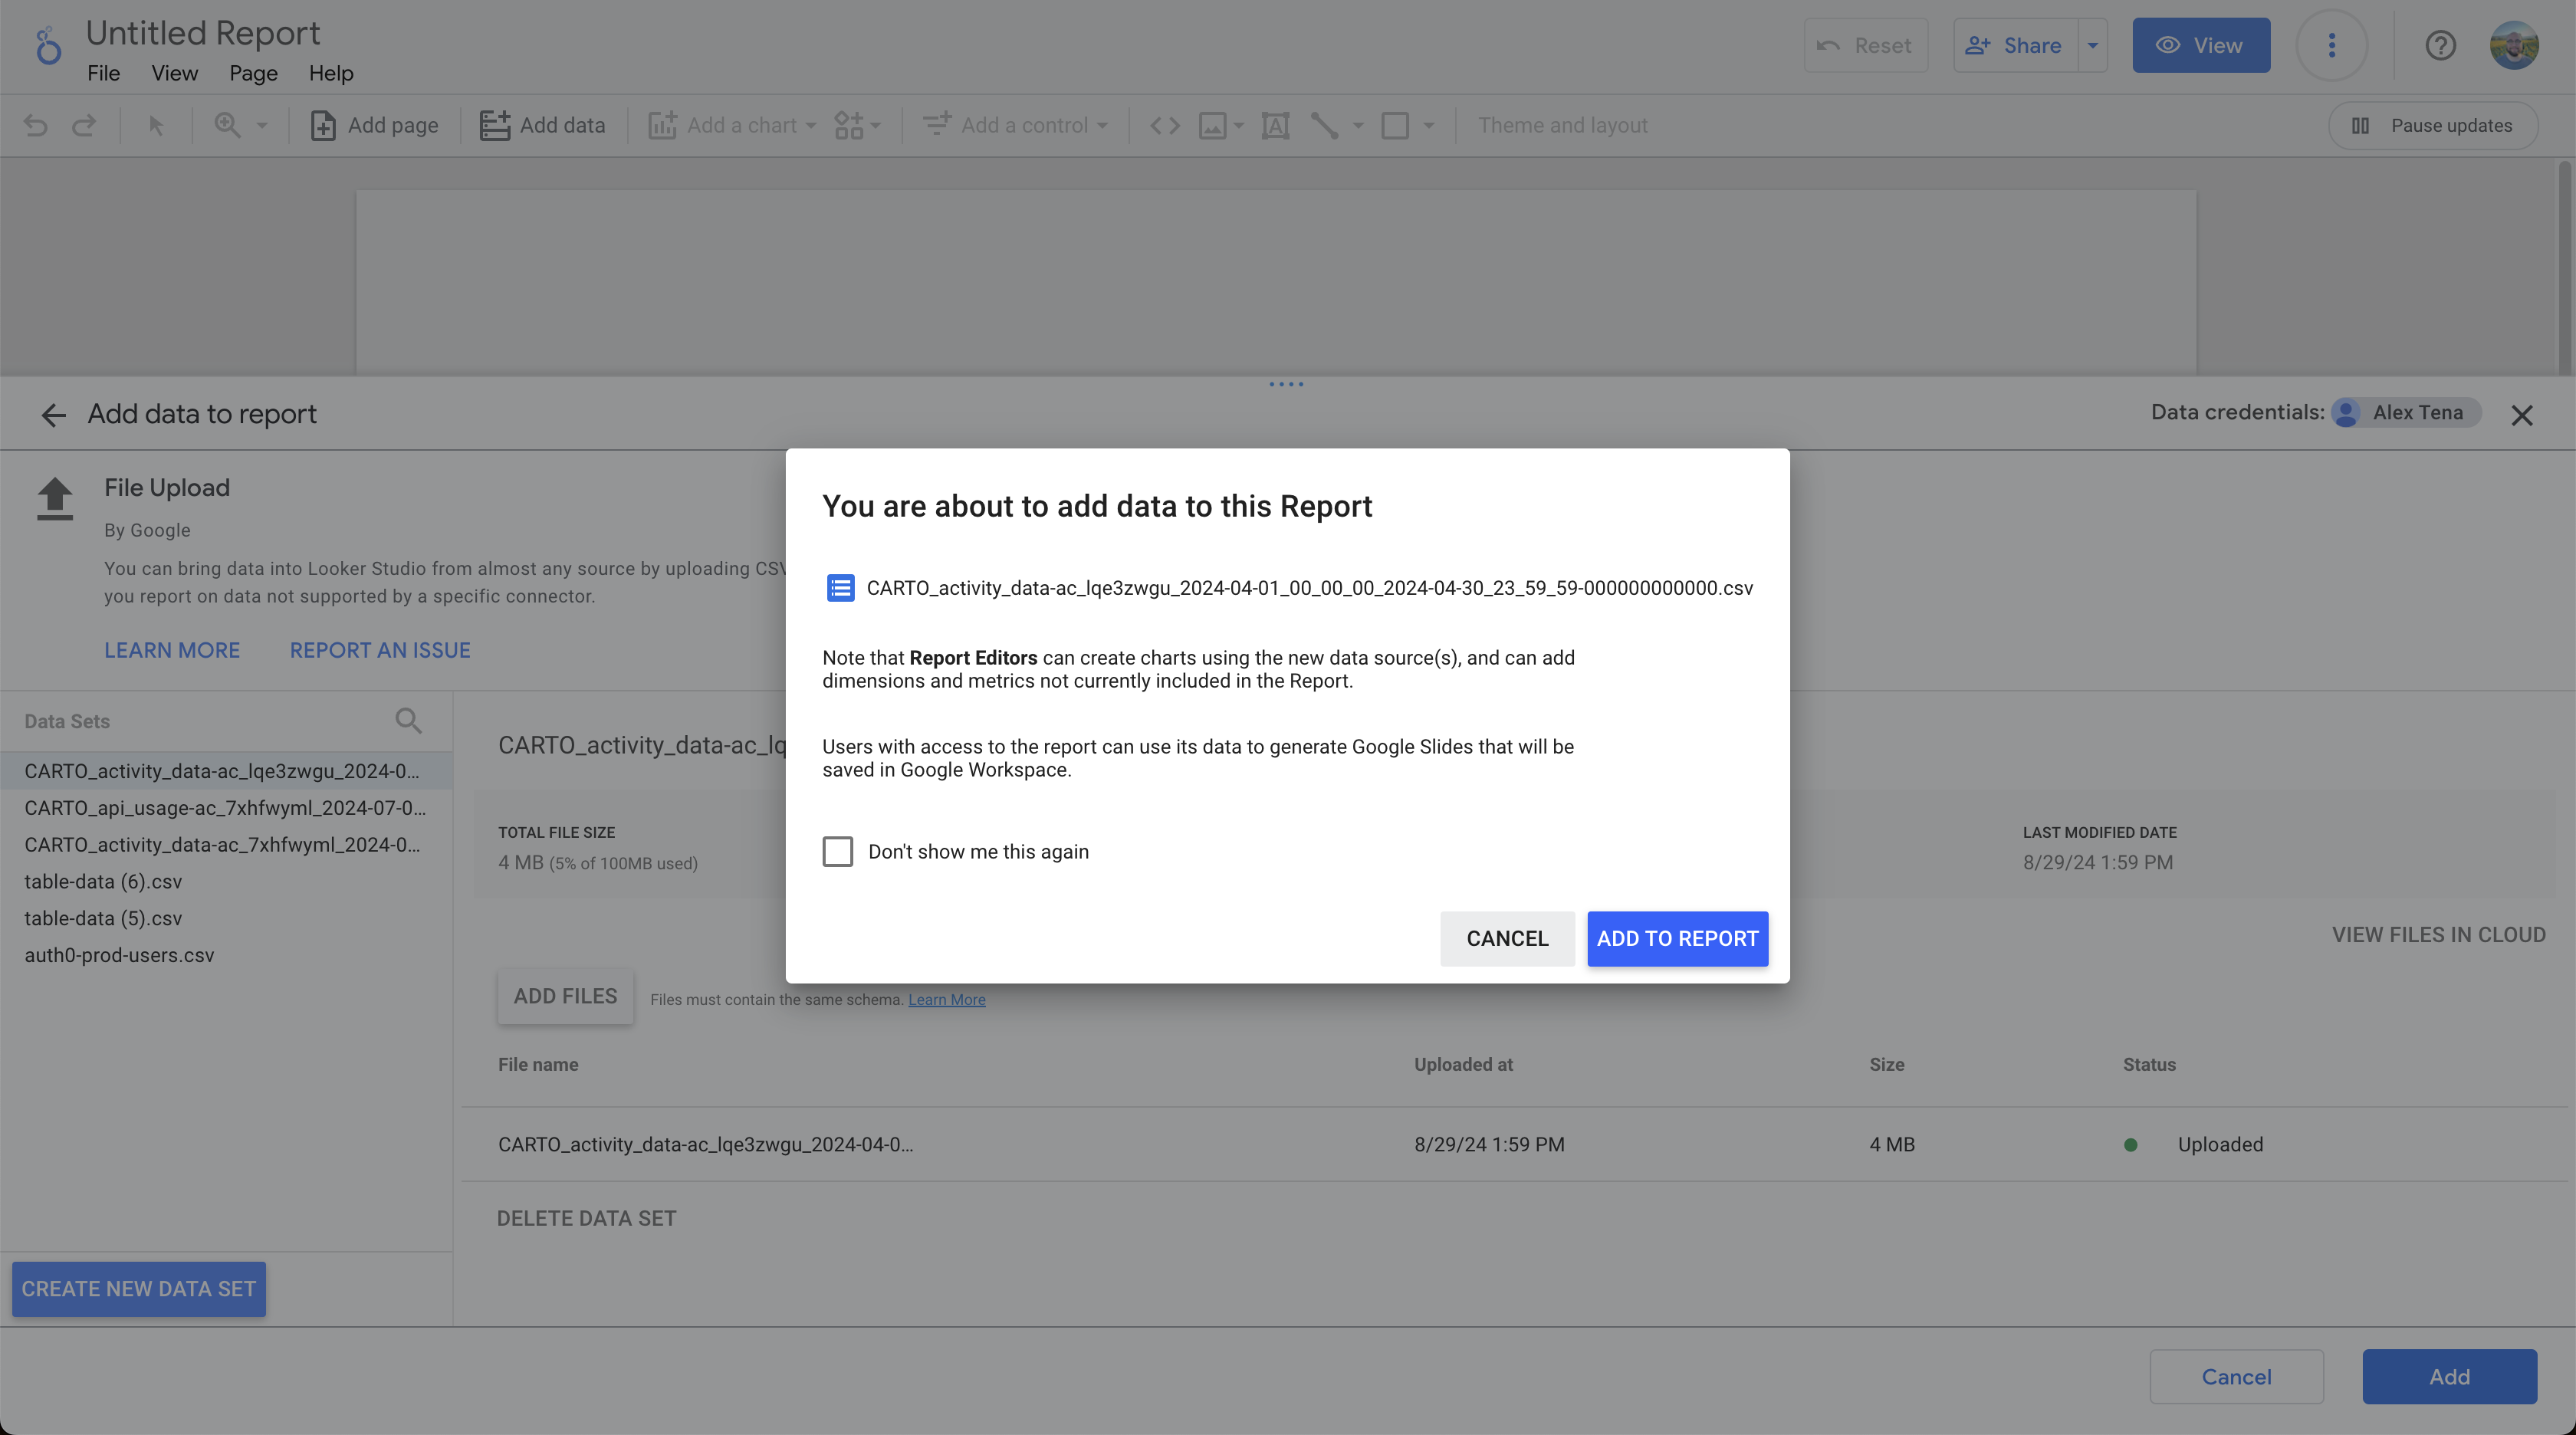The height and width of the screenshot is (1435, 2576).
Task: Check Don't show me this again
Action: click(838, 852)
